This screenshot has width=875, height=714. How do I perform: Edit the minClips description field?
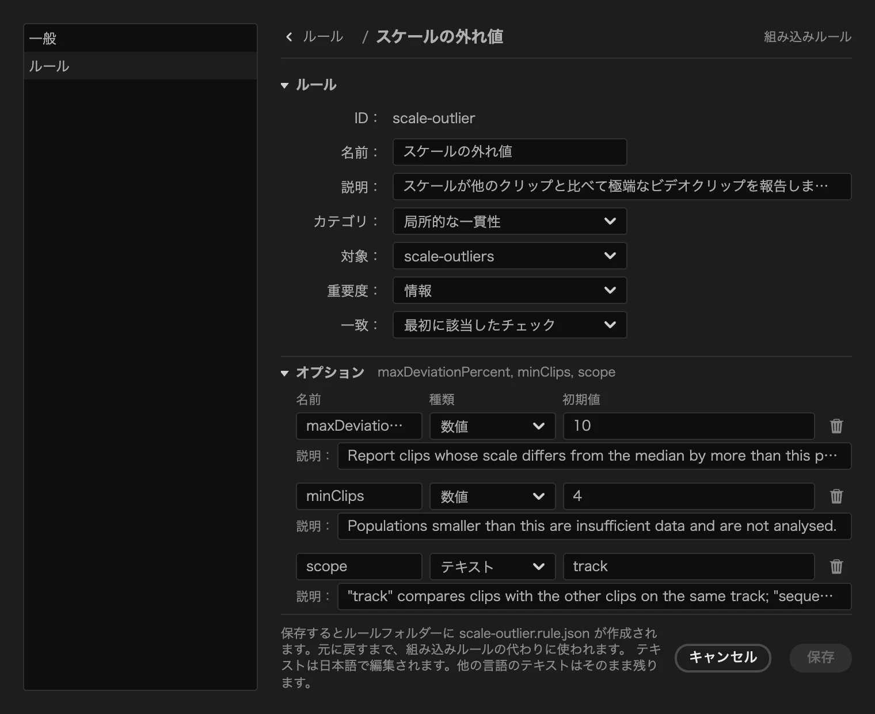594,526
